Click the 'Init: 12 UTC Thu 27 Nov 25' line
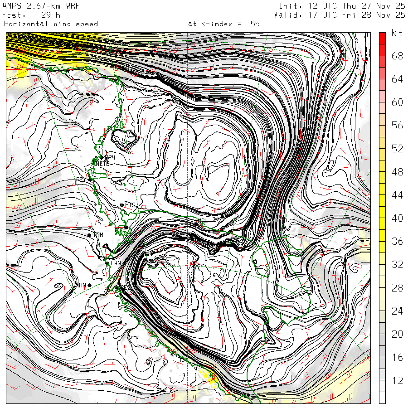Screen dimensions: 408x408 [342, 6]
